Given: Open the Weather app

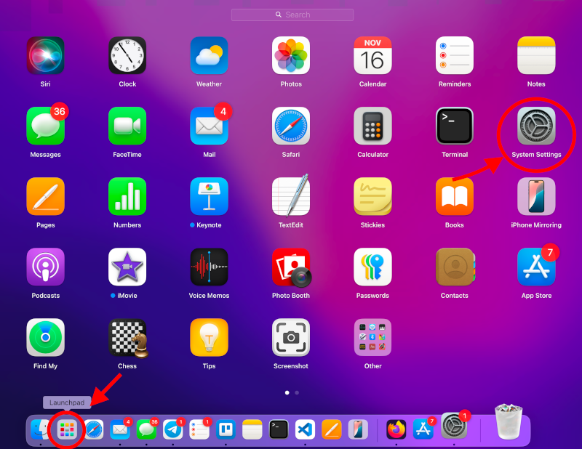Looking at the screenshot, I should (x=209, y=55).
